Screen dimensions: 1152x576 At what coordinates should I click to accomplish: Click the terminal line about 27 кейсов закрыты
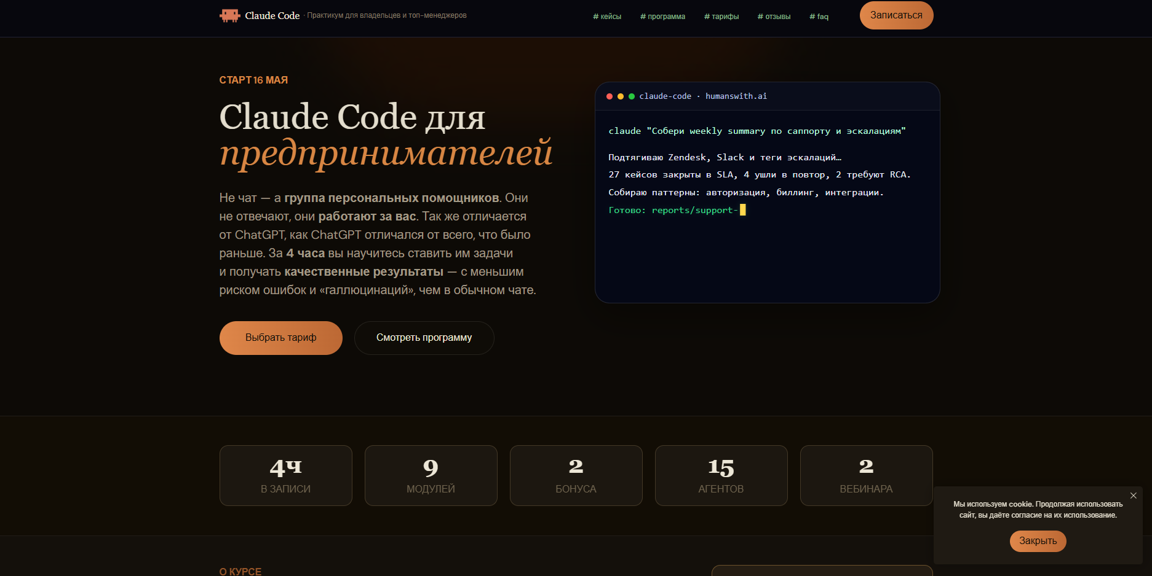point(760,175)
